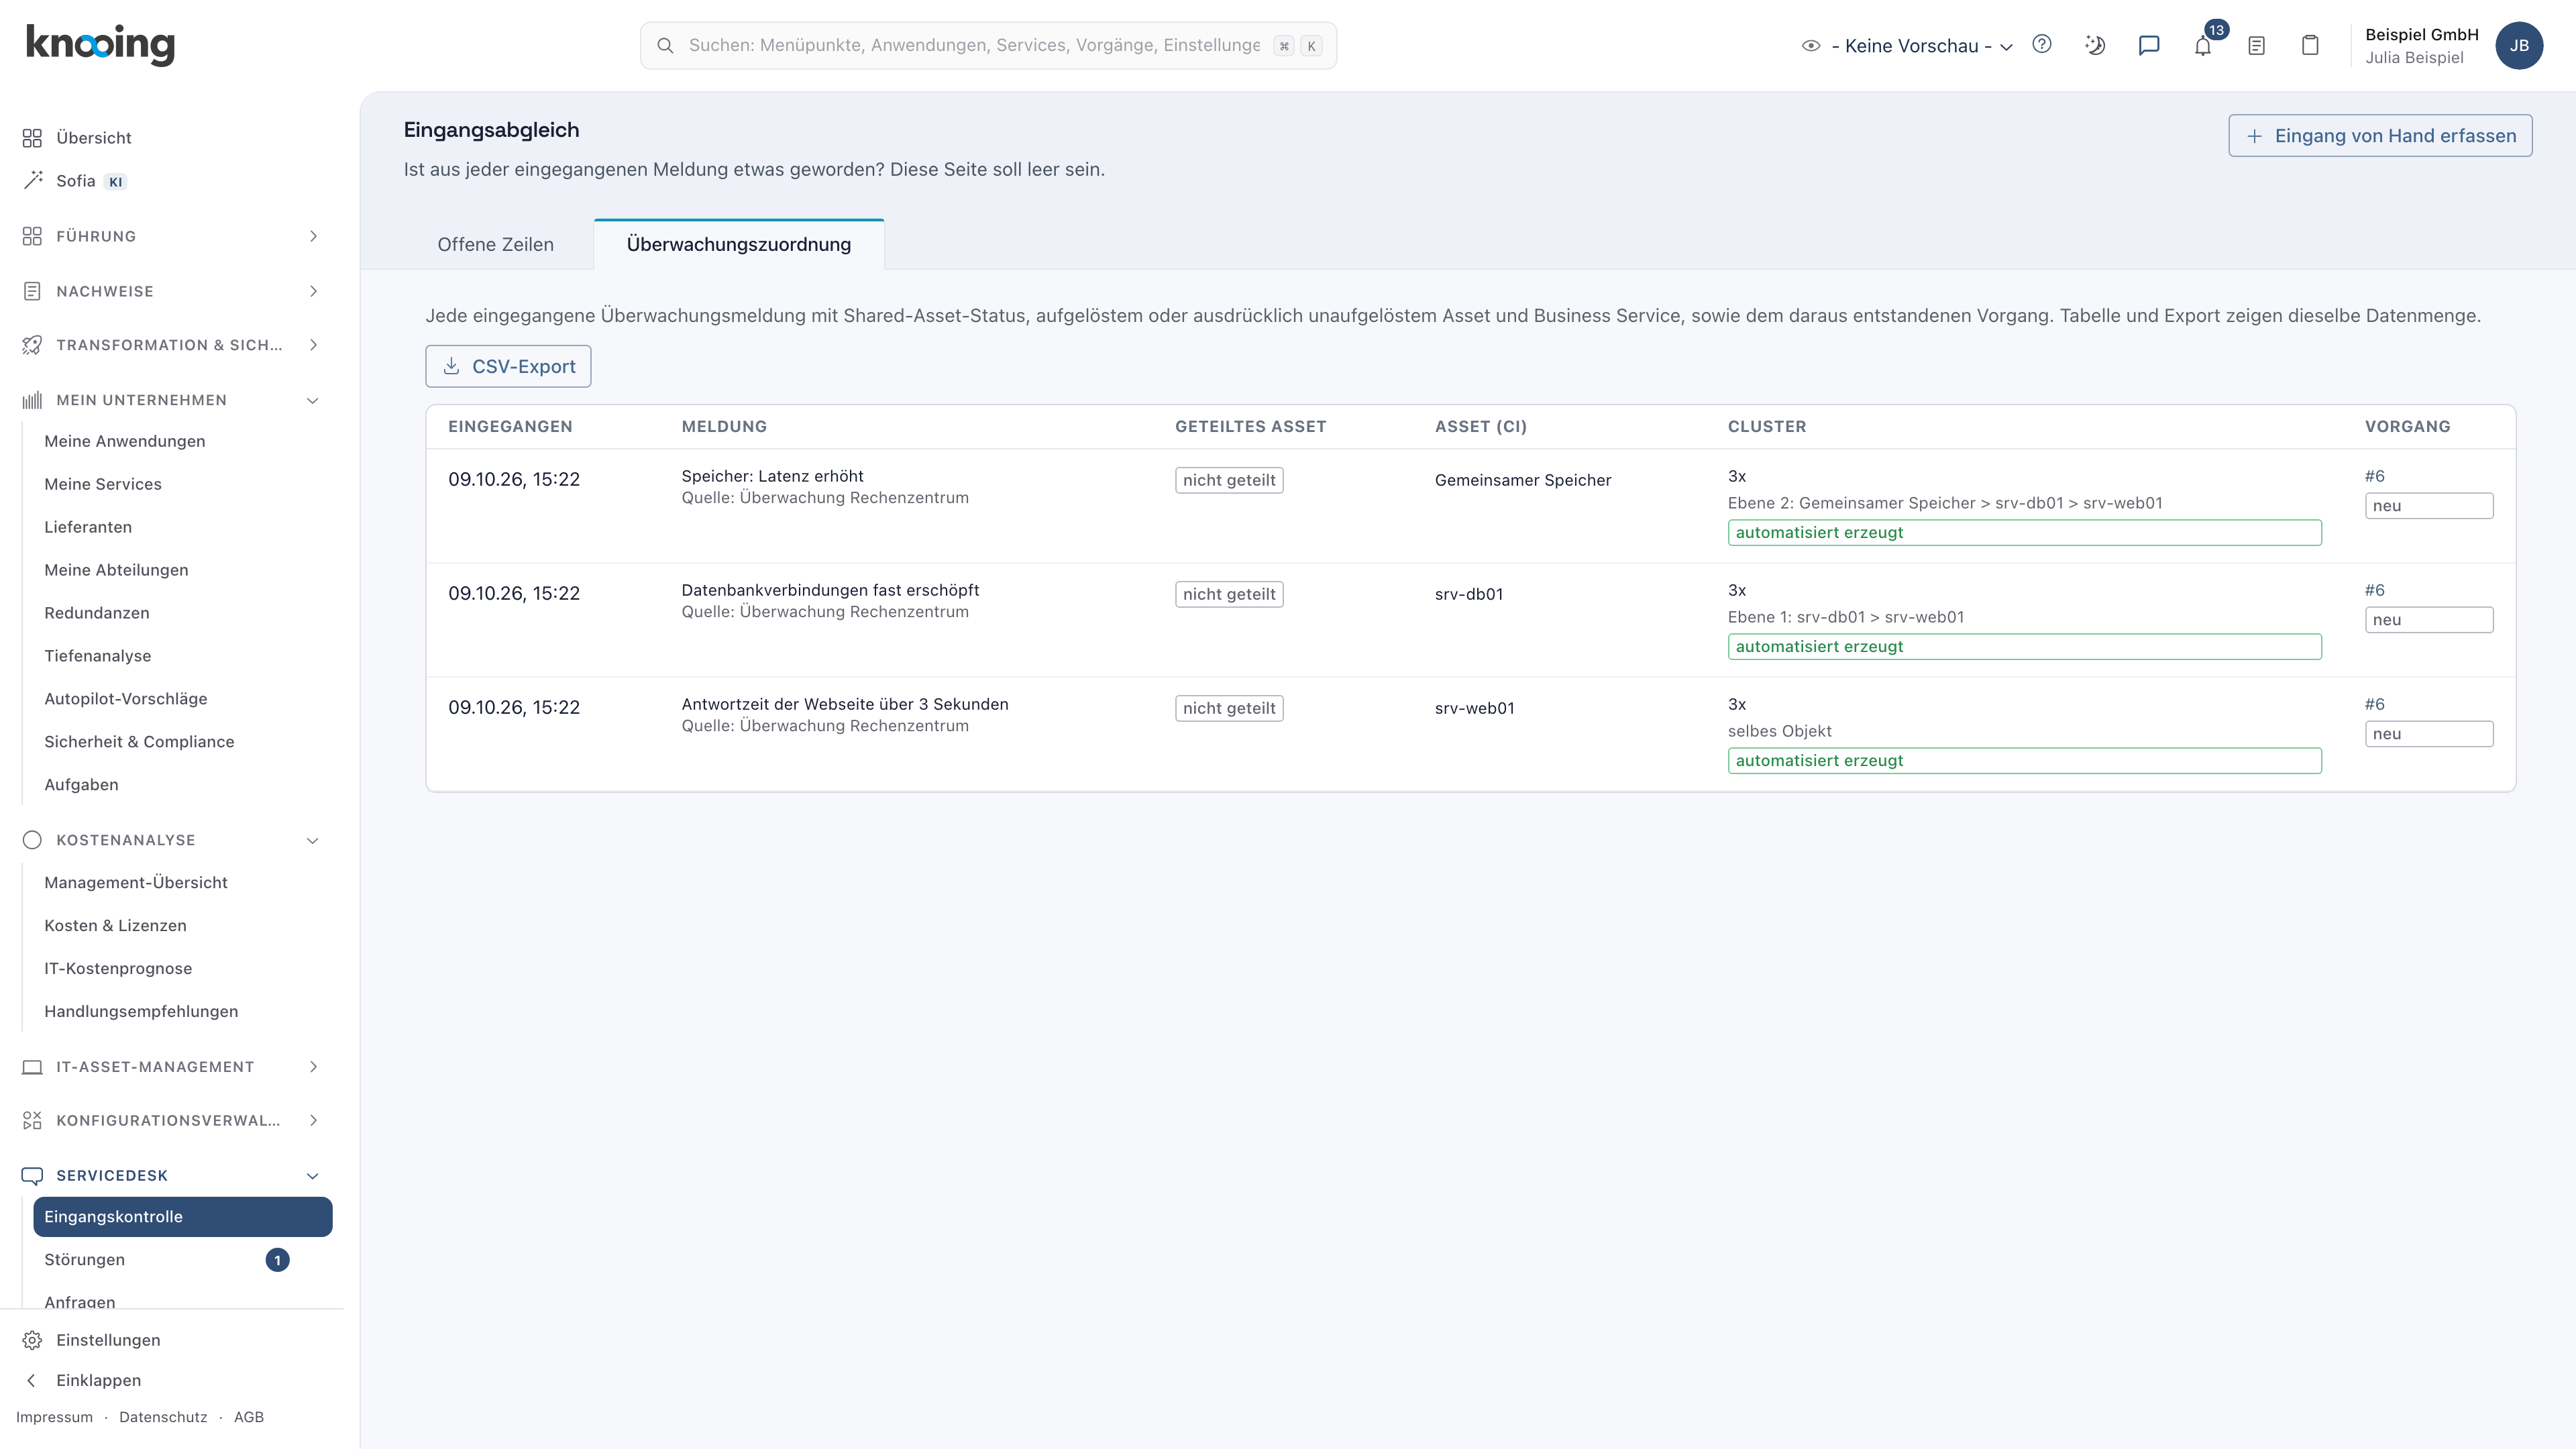Collapse the Servicedesk section chevron
The image size is (2576, 1449).
pyautogui.click(x=313, y=1175)
